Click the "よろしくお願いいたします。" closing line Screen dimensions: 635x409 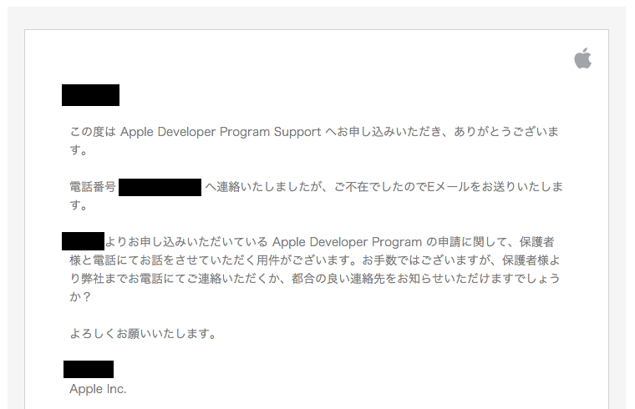pos(144,334)
